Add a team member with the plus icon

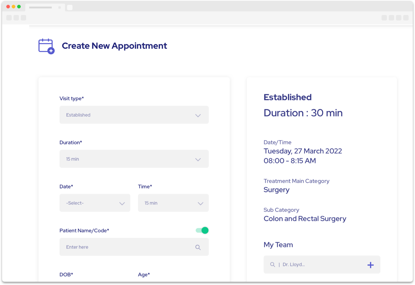pos(370,265)
